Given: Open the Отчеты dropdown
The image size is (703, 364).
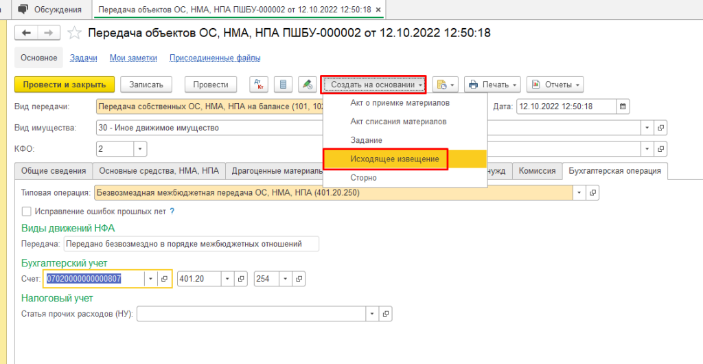Looking at the screenshot, I should 555,84.
